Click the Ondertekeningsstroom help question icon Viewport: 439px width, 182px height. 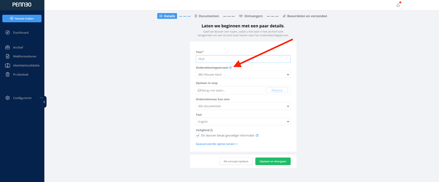pyautogui.click(x=230, y=68)
